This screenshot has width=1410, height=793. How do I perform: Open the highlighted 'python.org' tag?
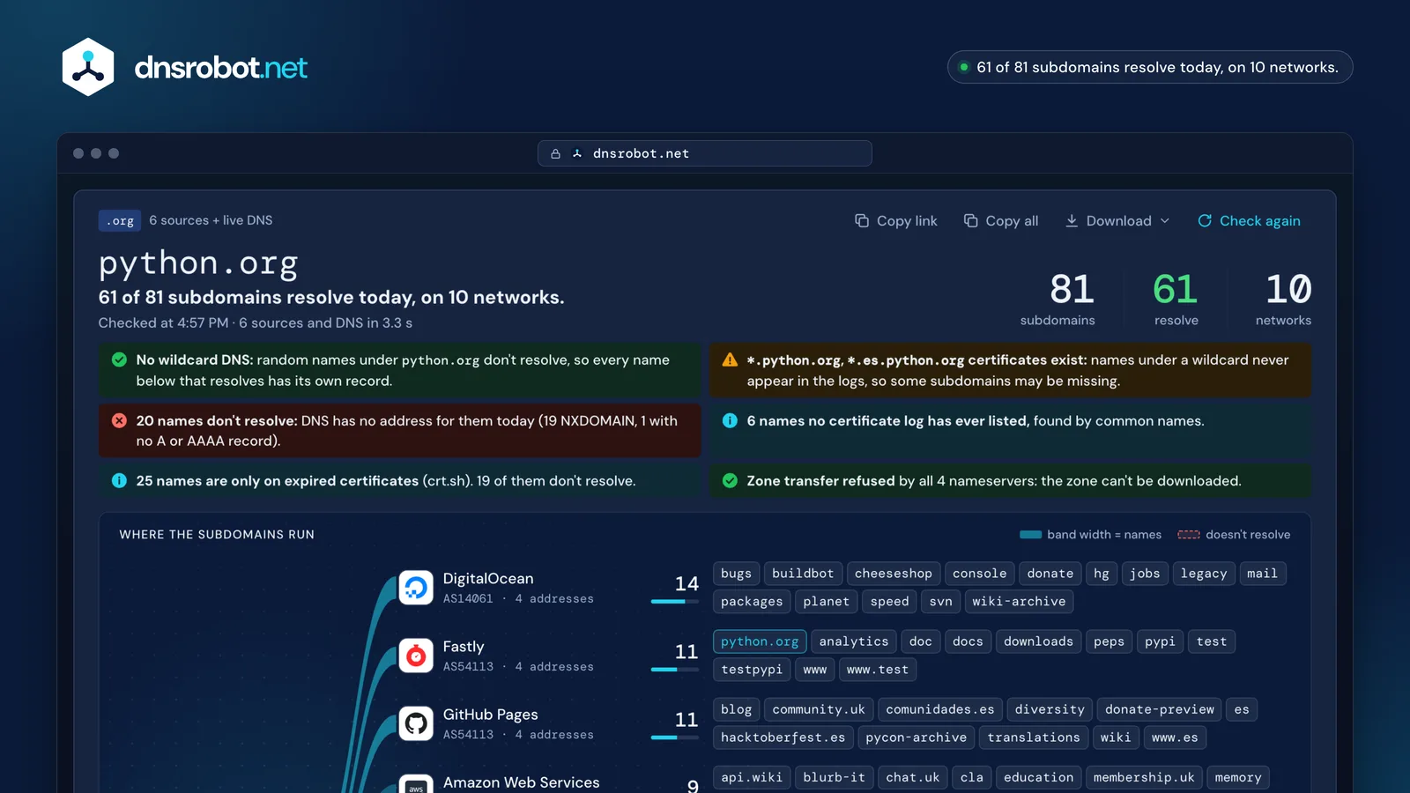click(760, 641)
